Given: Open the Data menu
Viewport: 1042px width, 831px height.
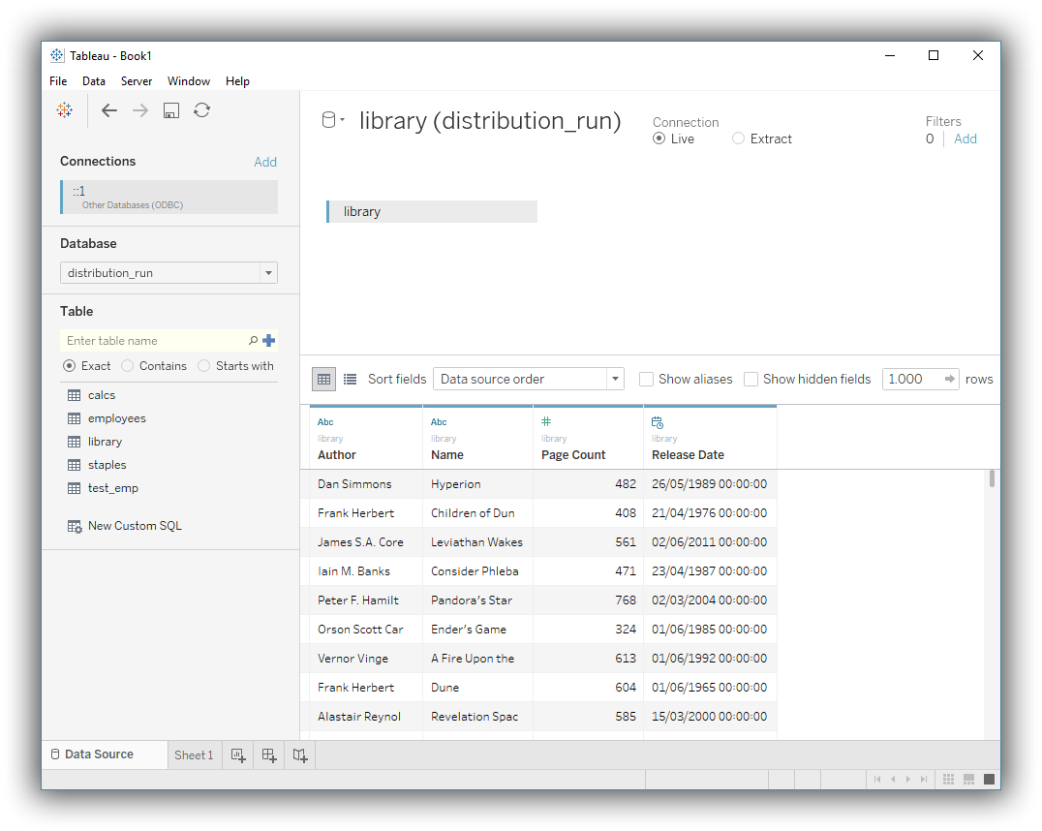Looking at the screenshot, I should point(93,80).
